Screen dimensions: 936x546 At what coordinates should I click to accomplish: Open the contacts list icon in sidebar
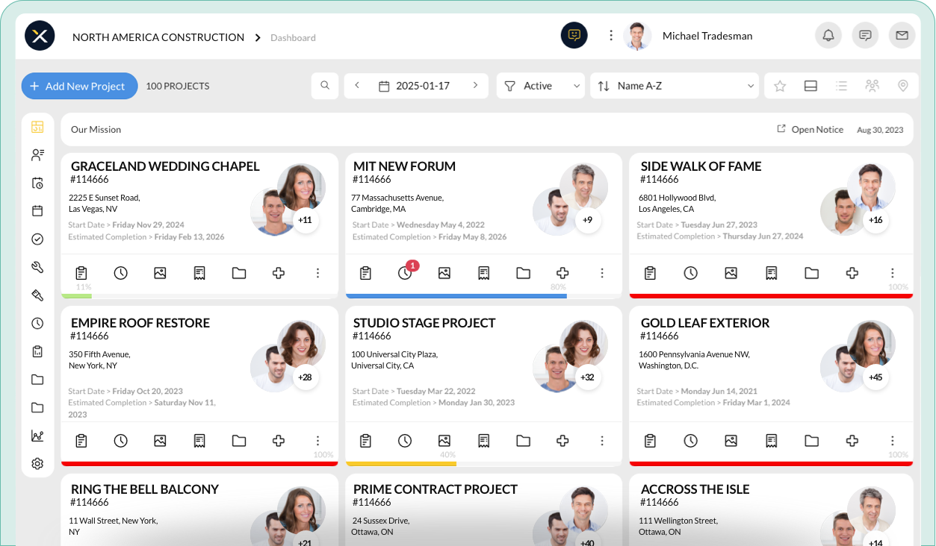pyautogui.click(x=37, y=155)
